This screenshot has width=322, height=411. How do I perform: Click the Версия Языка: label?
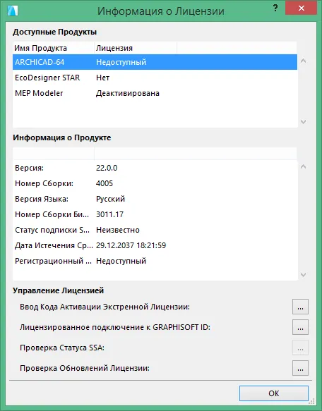tap(42, 199)
